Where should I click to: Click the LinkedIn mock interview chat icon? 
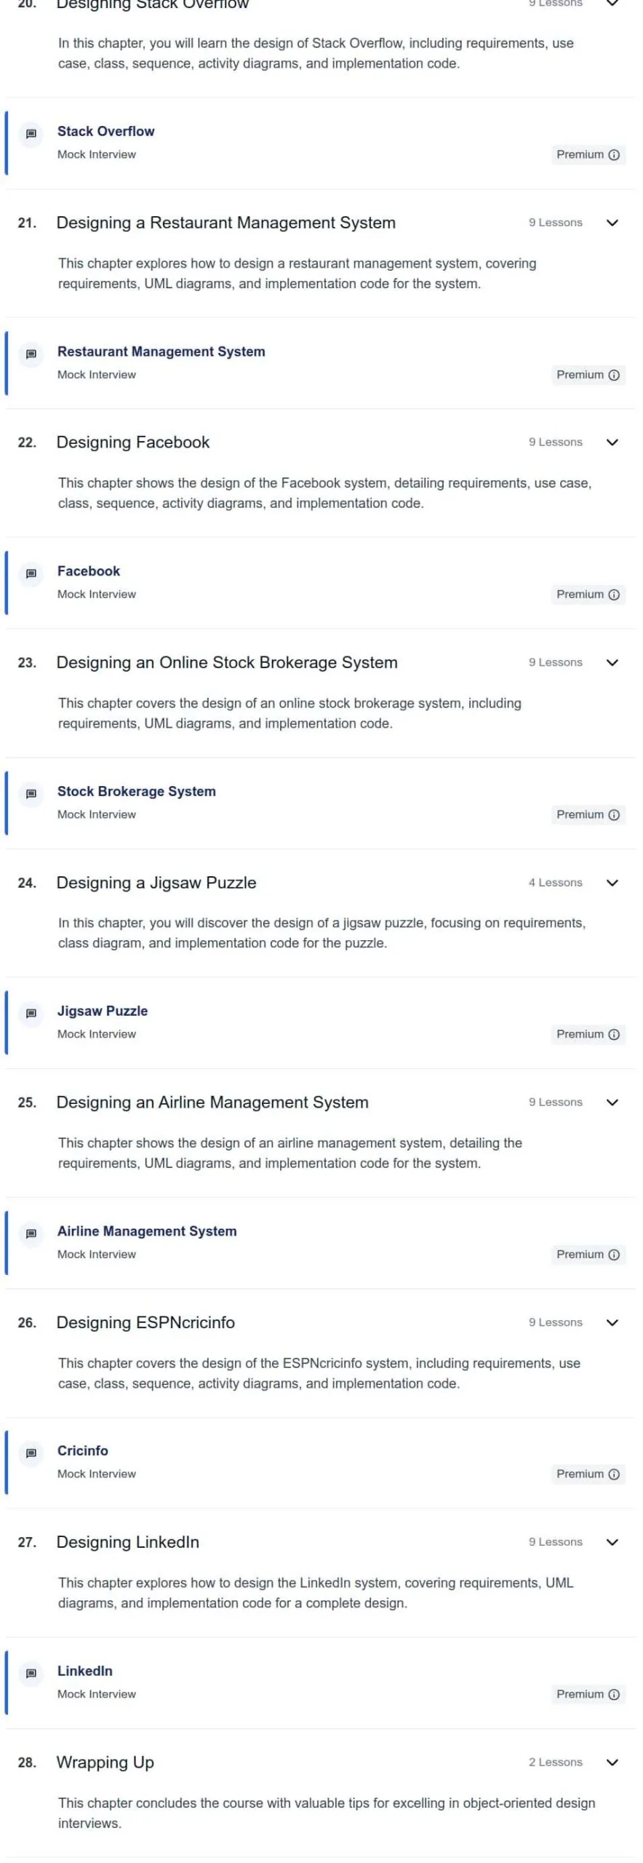coord(31,1674)
